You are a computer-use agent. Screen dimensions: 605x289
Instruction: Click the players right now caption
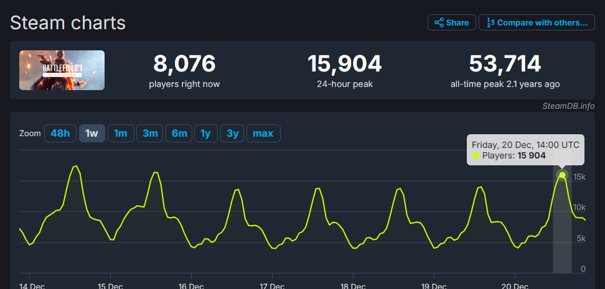click(x=184, y=84)
